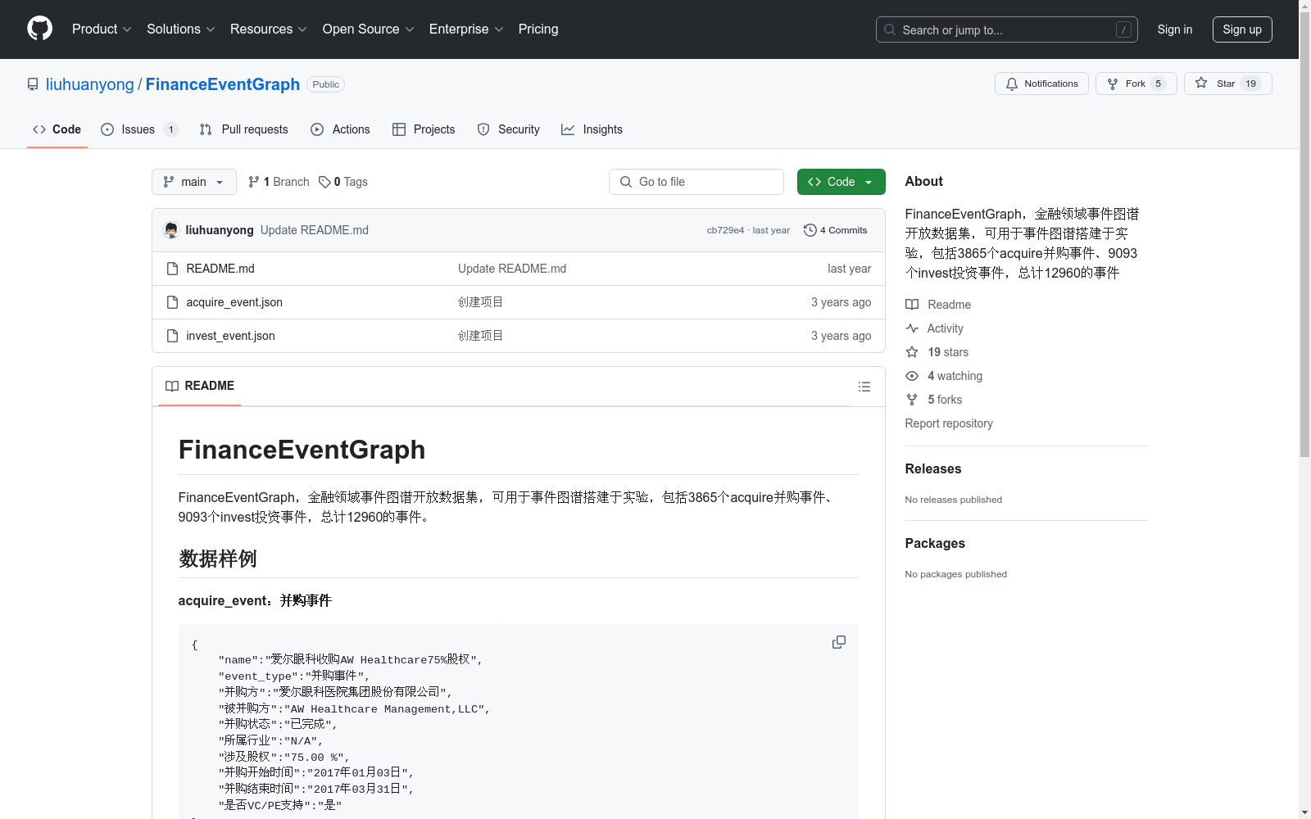
Task: Open the FinanceEventGraph repository link
Action: 223,84
